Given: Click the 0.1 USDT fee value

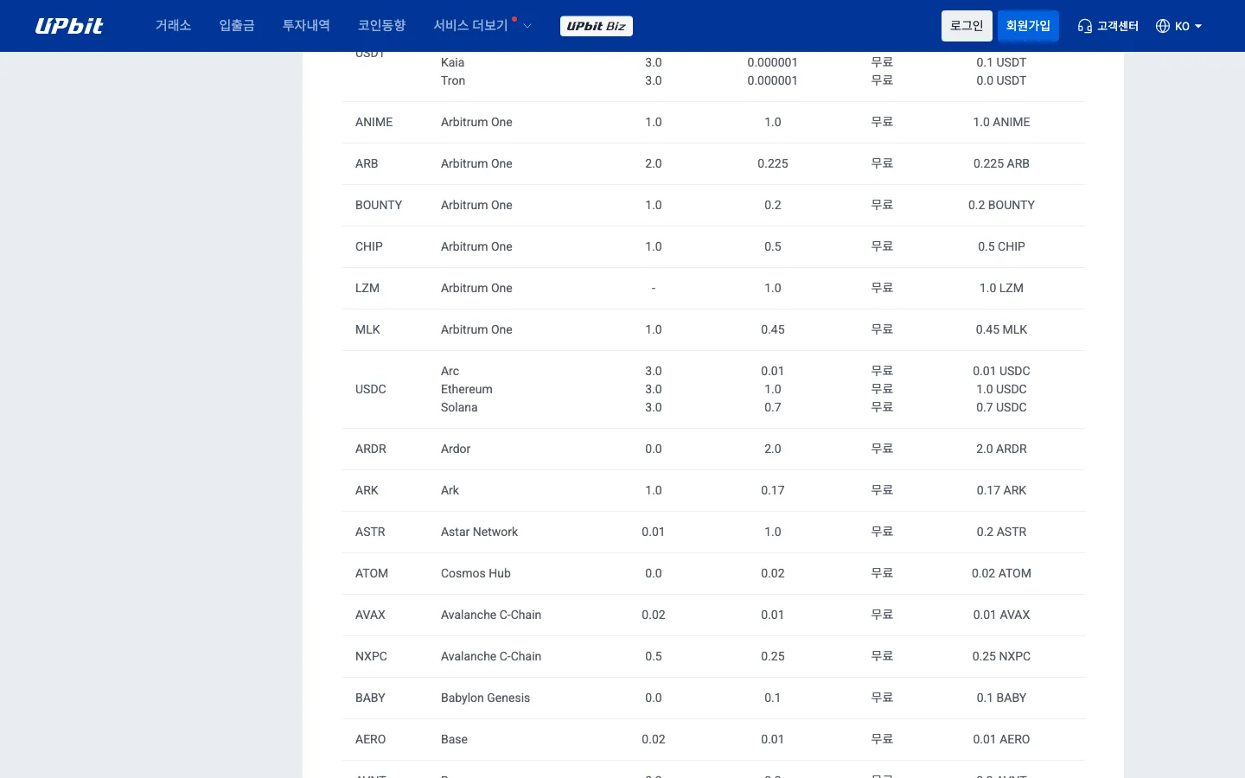Looking at the screenshot, I should pos(1001,62).
